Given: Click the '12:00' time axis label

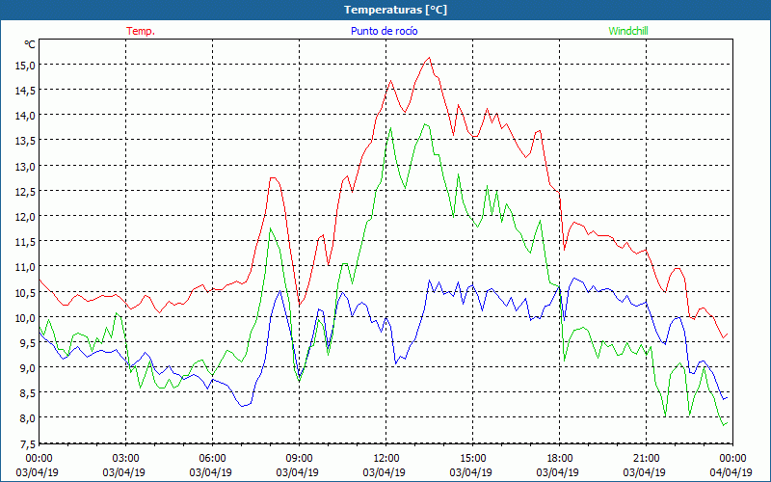Looking at the screenshot, I should click(386, 459).
